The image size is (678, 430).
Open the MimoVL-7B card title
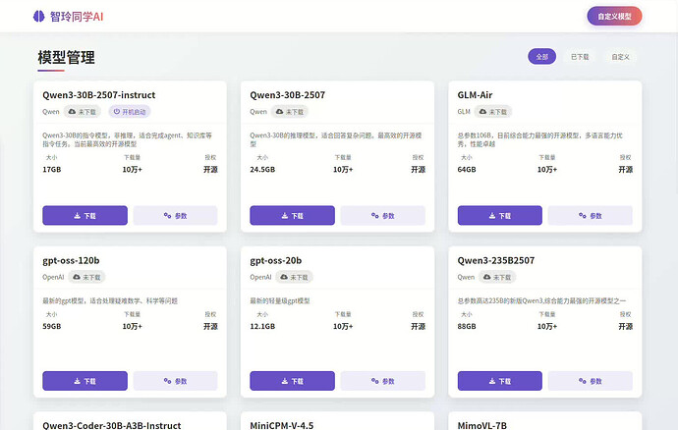click(481, 425)
